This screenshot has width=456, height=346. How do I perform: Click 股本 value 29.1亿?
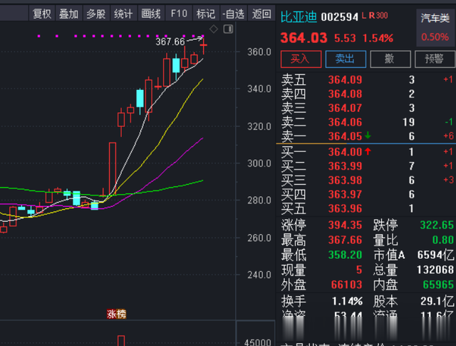(x=437, y=301)
